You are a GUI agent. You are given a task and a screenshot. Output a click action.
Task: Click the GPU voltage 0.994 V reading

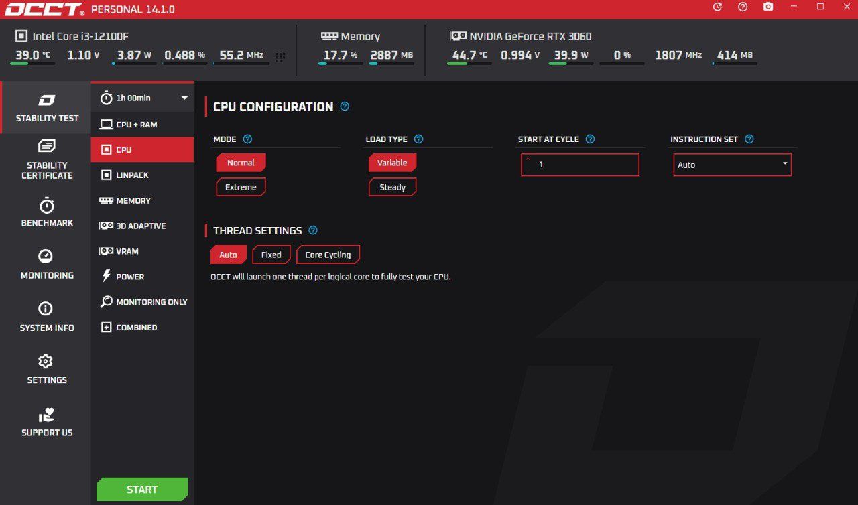coord(520,55)
